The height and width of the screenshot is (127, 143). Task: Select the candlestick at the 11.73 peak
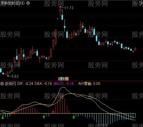click(x=60, y=11)
